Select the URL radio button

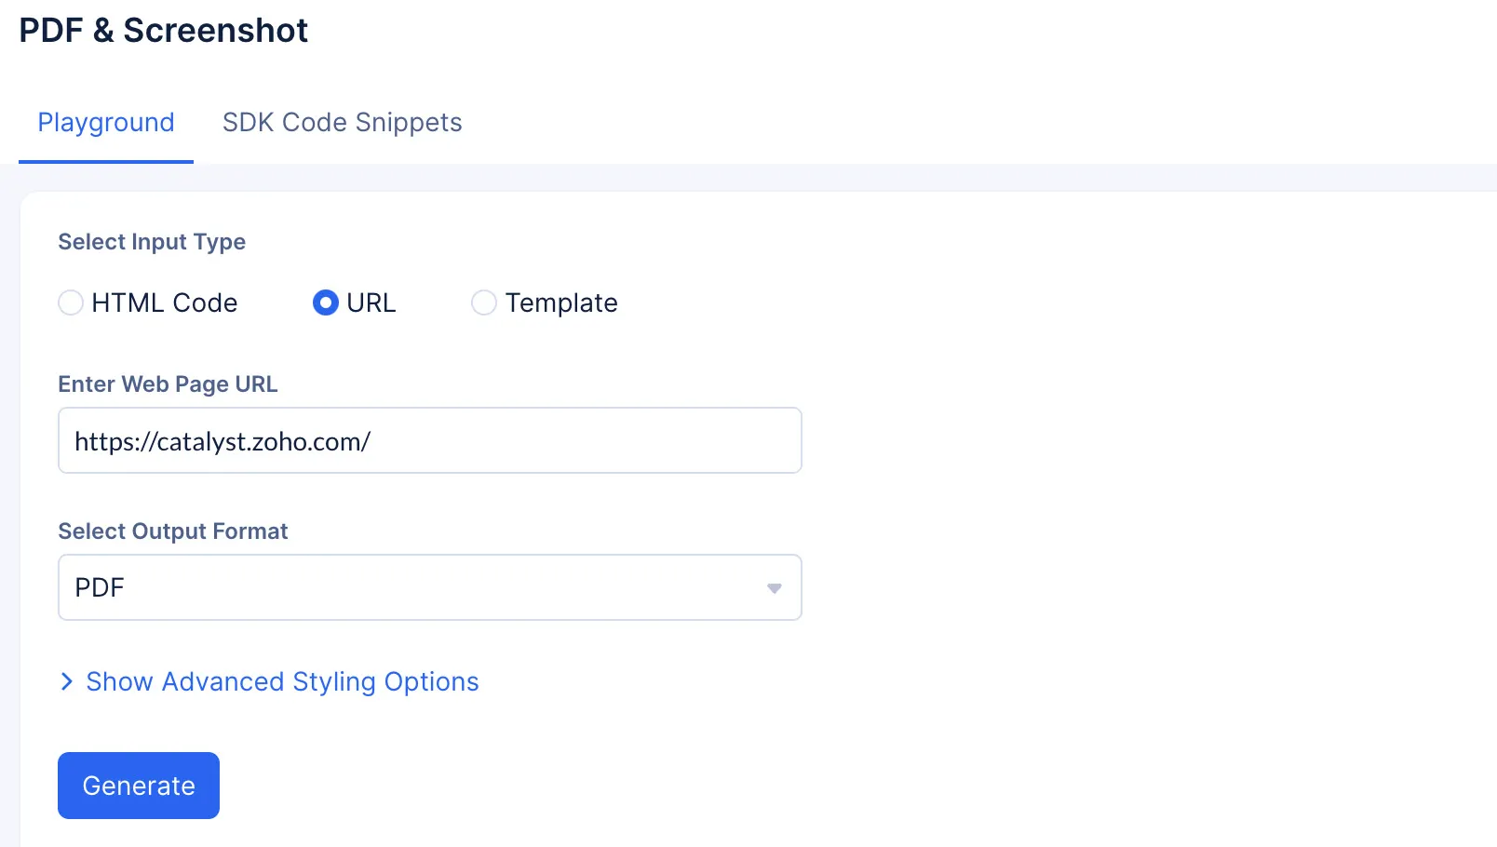(326, 302)
